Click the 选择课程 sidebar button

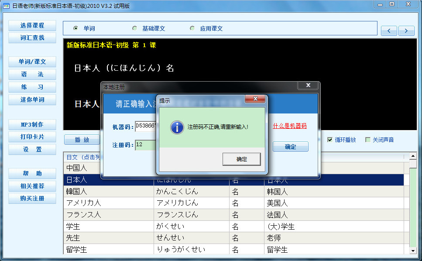(x=32, y=26)
